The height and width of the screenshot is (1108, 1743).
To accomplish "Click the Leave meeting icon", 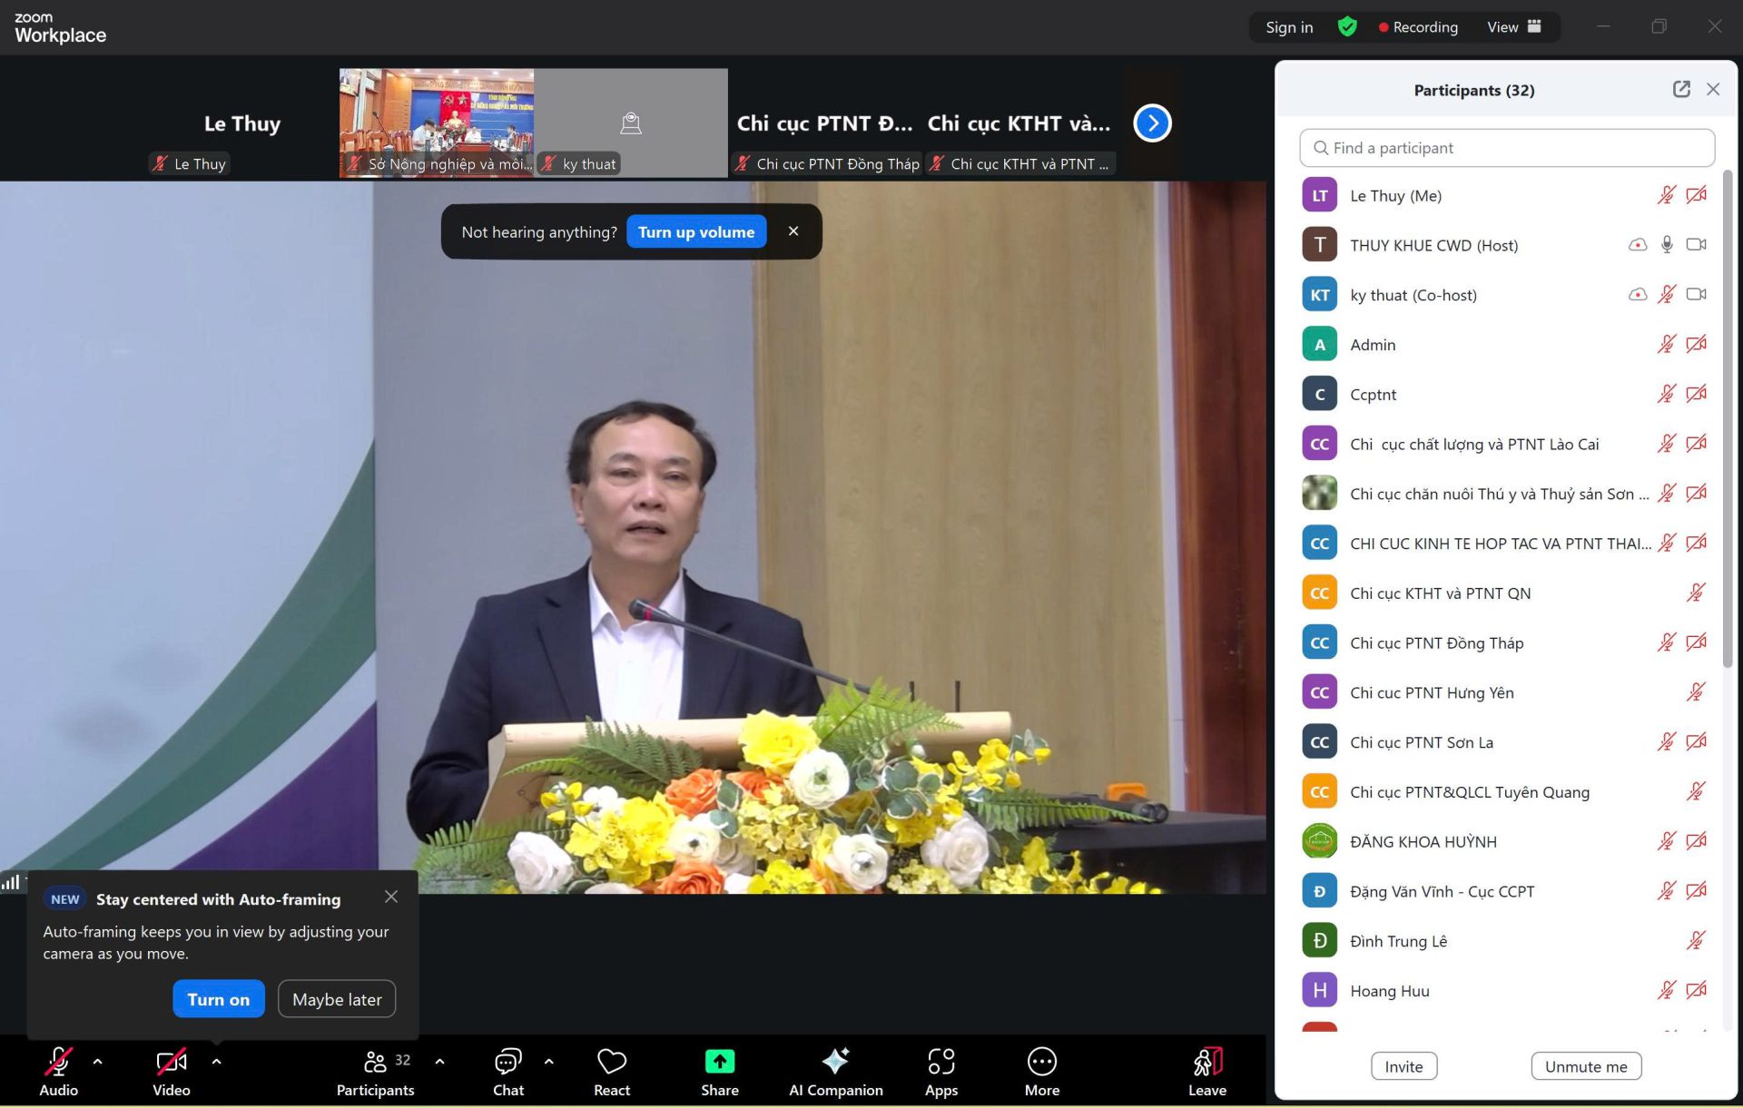I will point(1206,1062).
